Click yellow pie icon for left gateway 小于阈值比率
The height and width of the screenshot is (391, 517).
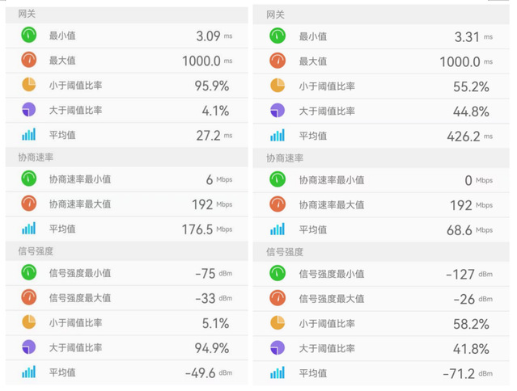(x=29, y=86)
